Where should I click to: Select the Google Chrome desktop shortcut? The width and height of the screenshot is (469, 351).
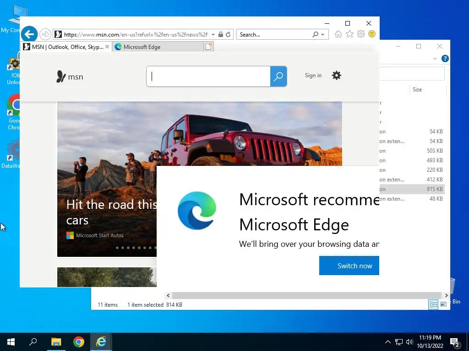pyautogui.click(x=13, y=112)
